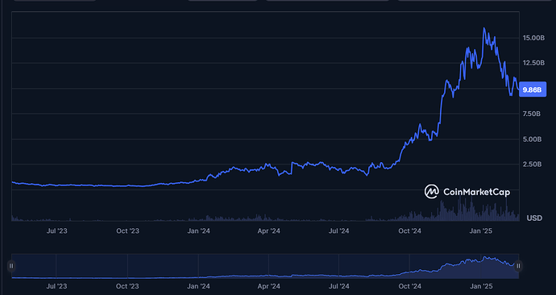The image size is (556, 295).
Task: Click the right range navigator handle
Action: [518, 265]
